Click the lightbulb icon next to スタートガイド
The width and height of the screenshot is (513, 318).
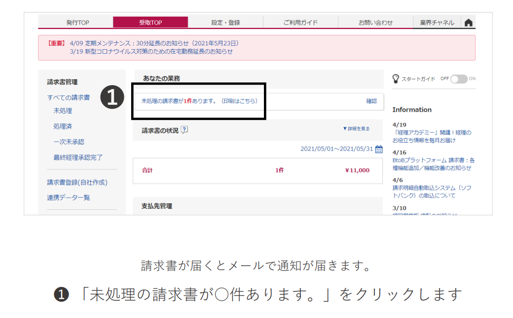[x=396, y=79]
